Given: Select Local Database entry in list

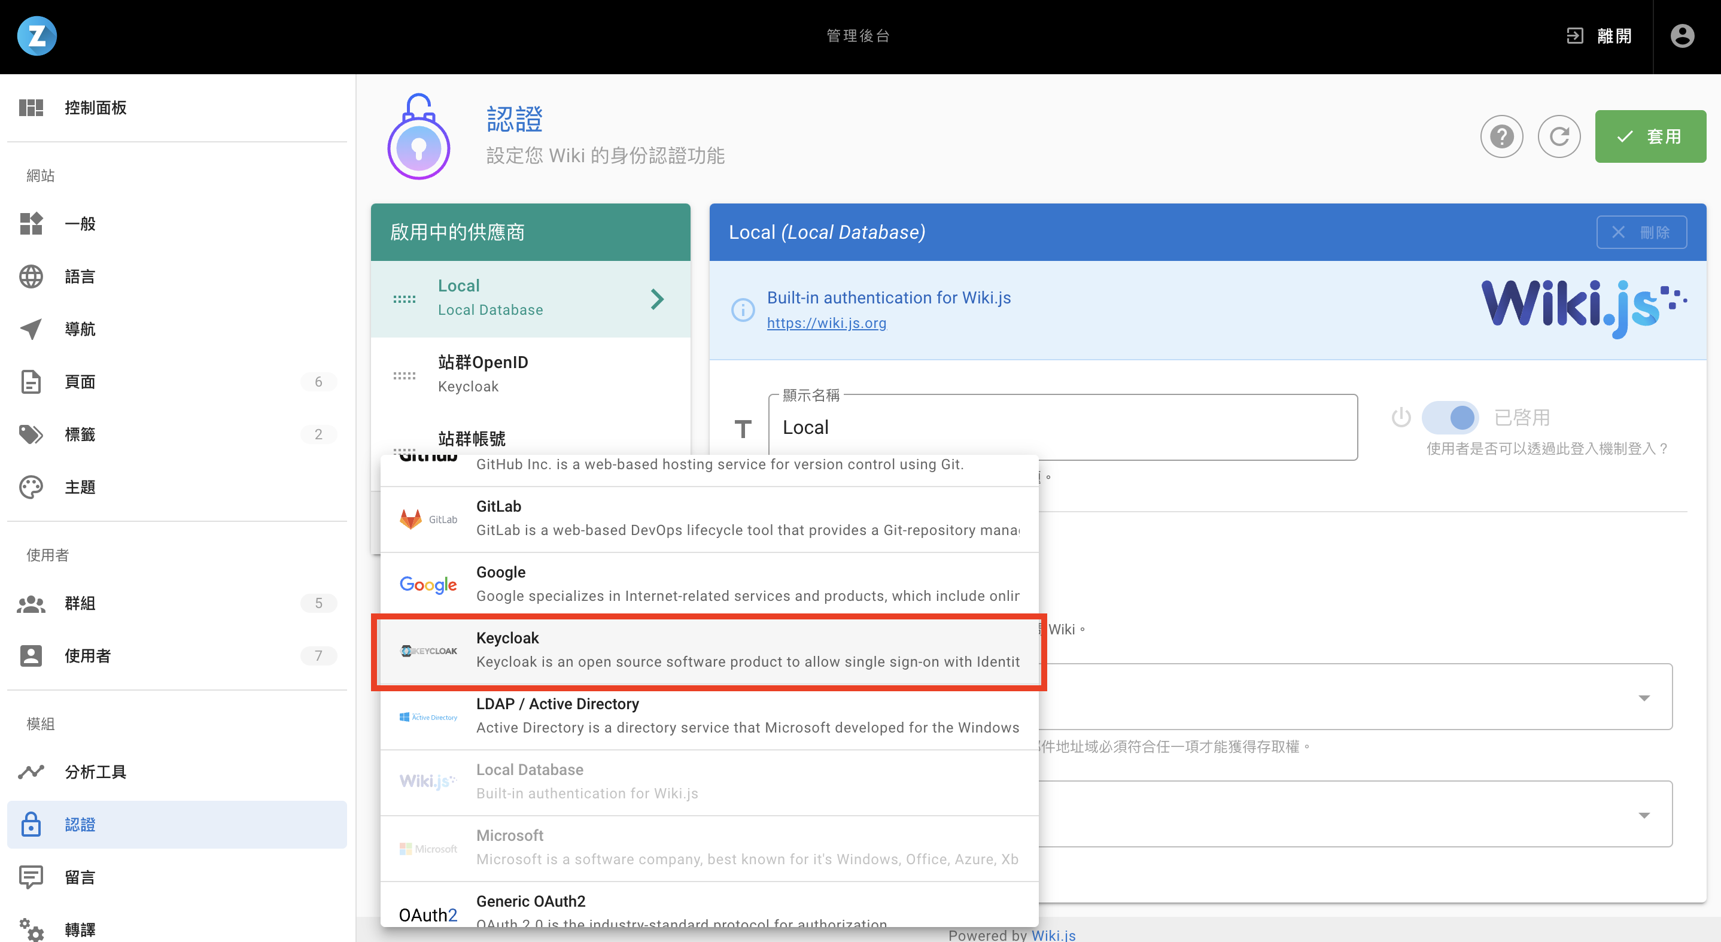Looking at the screenshot, I should (709, 782).
